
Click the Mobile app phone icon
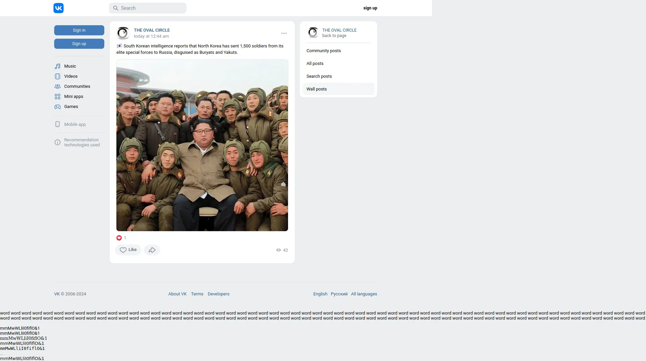[x=58, y=124]
